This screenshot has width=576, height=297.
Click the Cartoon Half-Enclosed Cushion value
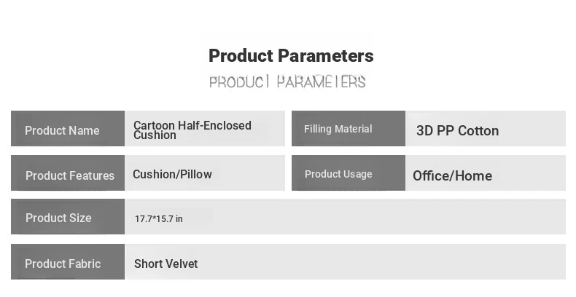tap(192, 130)
